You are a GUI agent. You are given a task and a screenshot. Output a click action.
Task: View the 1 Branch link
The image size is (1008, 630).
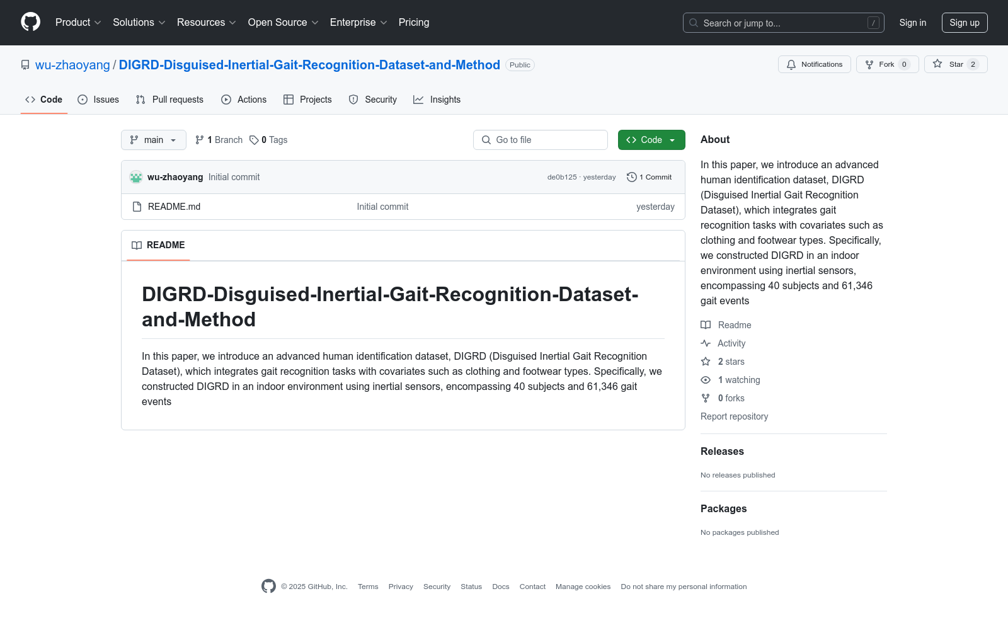pos(219,140)
